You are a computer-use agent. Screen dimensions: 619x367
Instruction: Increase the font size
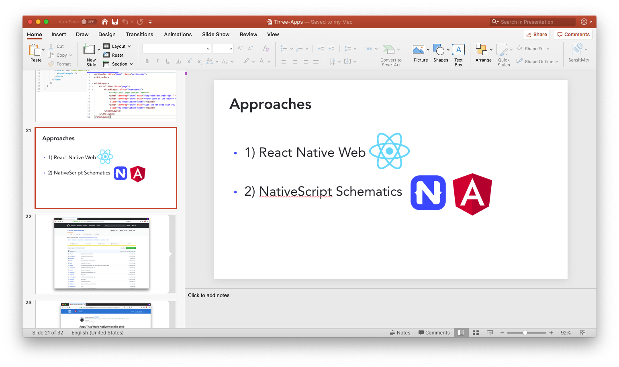pyautogui.click(x=240, y=48)
